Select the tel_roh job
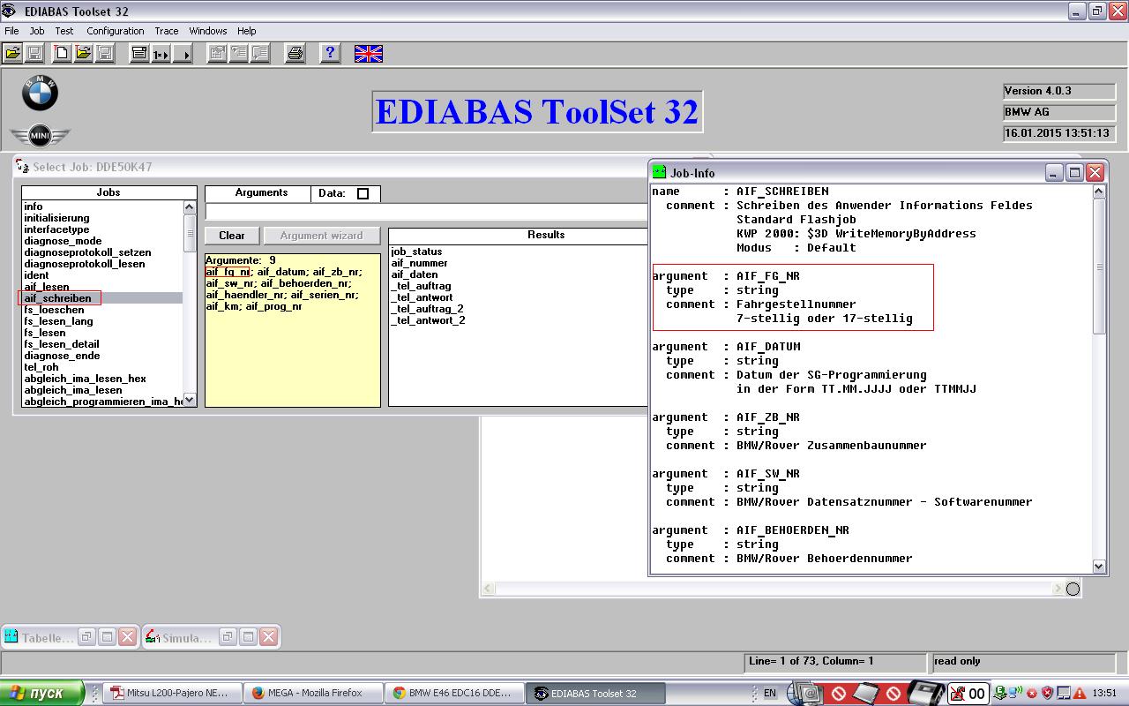Screen dimensions: 1129x706 click(x=101, y=367)
